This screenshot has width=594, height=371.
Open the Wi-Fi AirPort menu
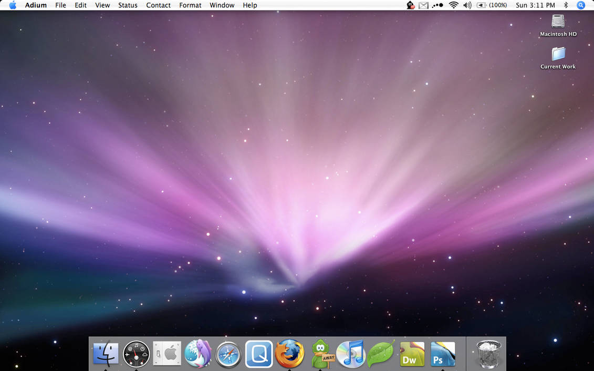(453, 5)
